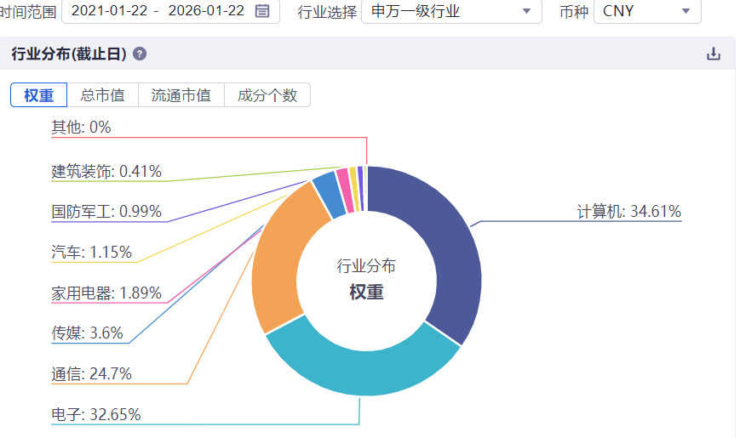Viewport: 740px width, 438px height.
Task: Click the label 家用电器: 1.89%
Action: tap(106, 293)
